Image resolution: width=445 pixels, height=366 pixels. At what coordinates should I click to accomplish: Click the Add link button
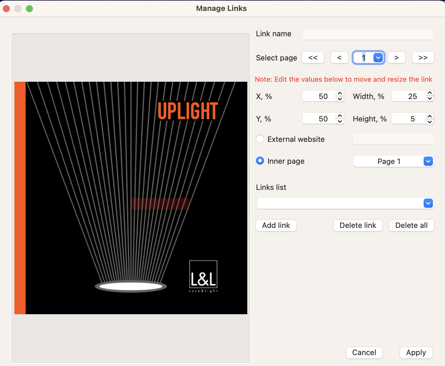coord(276,225)
